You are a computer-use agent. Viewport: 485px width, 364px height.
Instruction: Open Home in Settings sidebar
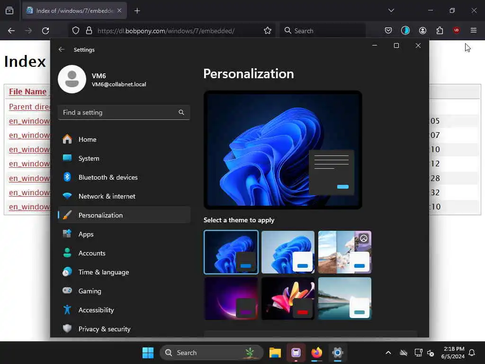click(124, 139)
